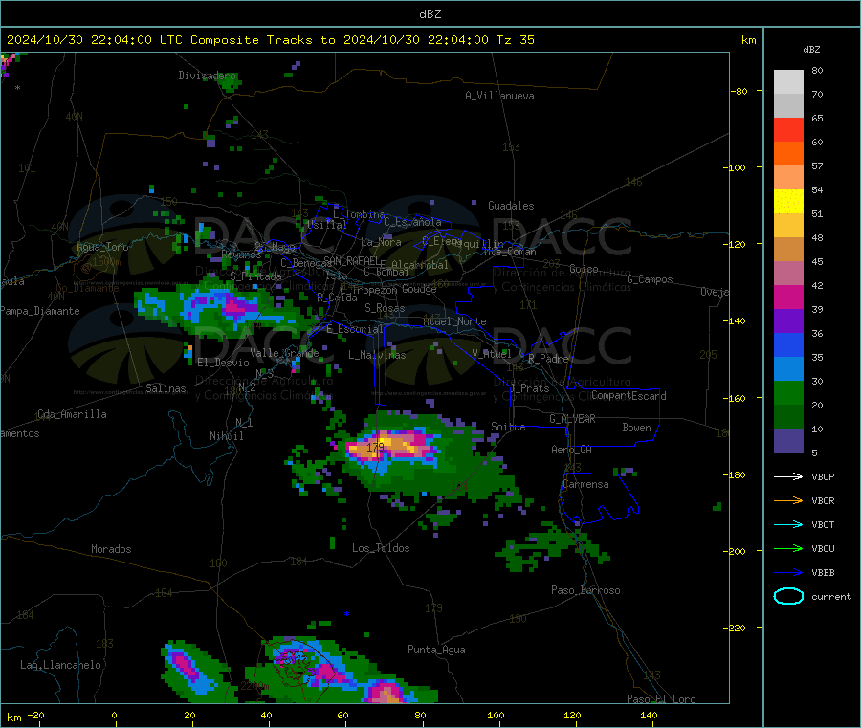Click the 'Punta_Agua' map label
This screenshot has height=728, width=861.
(436, 650)
